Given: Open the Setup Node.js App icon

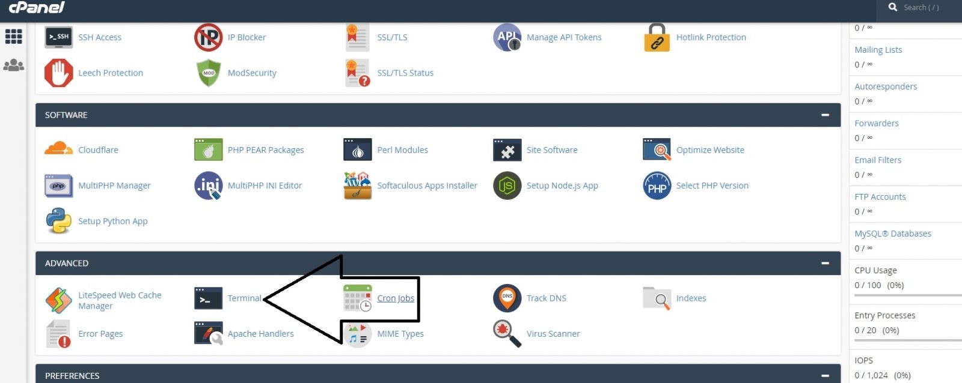Looking at the screenshot, I should click(507, 185).
